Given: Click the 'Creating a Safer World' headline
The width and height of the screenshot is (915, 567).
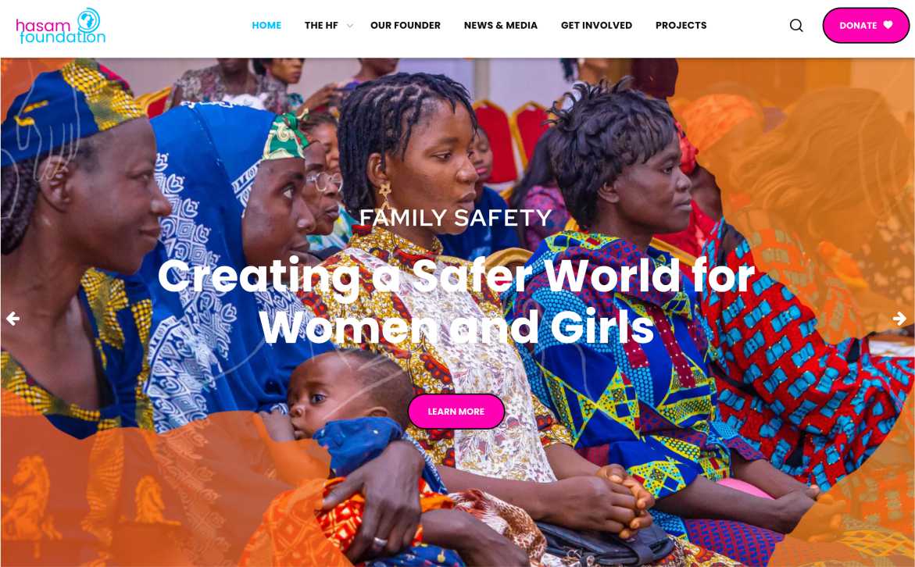Looking at the screenshot, I should click(456, 276).
